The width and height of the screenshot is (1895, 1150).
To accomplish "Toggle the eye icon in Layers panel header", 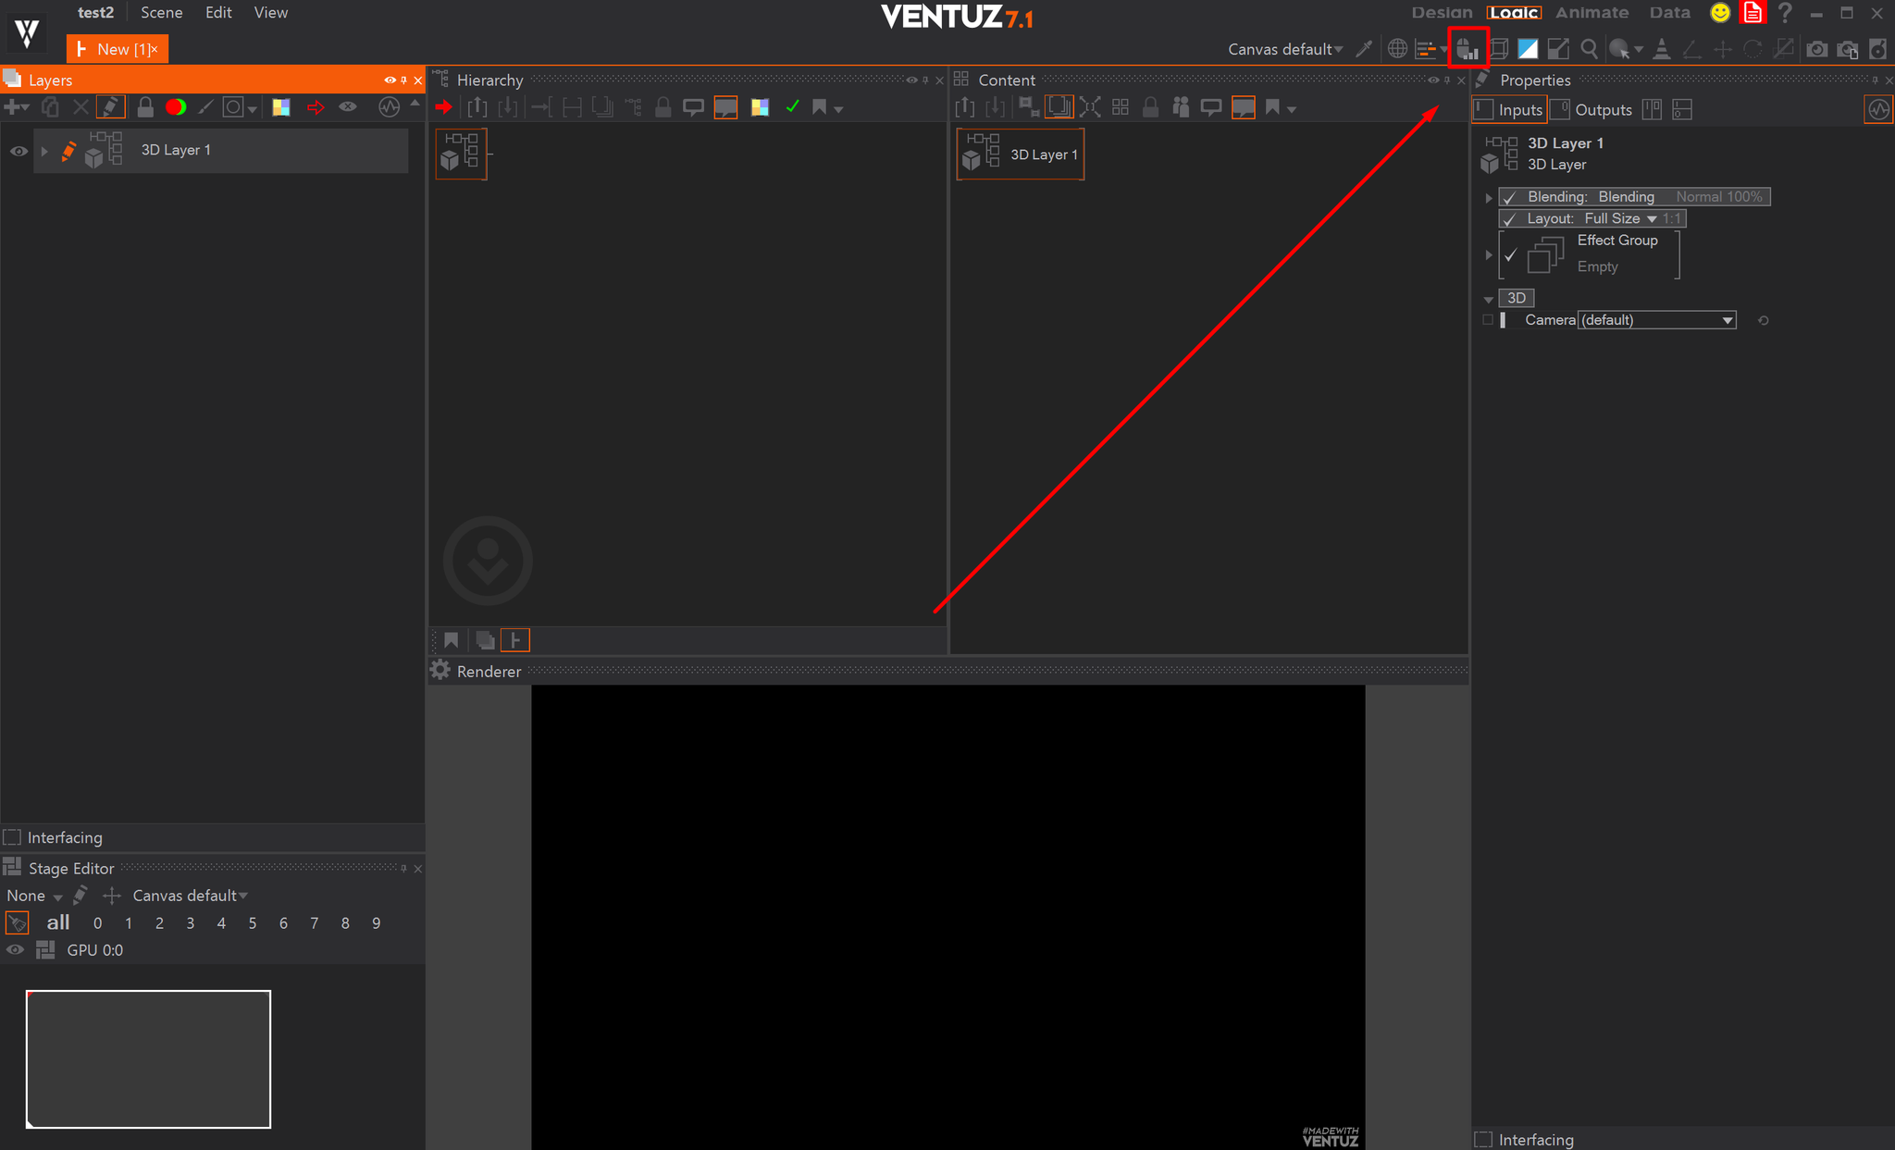I will pos(390,80).
